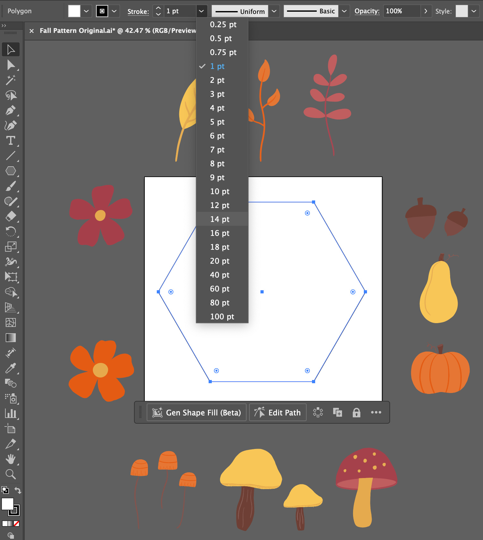Click the Edit Path button
The height and width of the screenshot is (540, 483).
pos(278,412)
